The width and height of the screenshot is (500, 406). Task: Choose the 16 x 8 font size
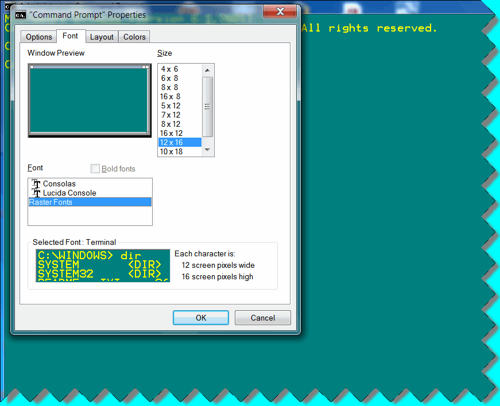[180, 96]
